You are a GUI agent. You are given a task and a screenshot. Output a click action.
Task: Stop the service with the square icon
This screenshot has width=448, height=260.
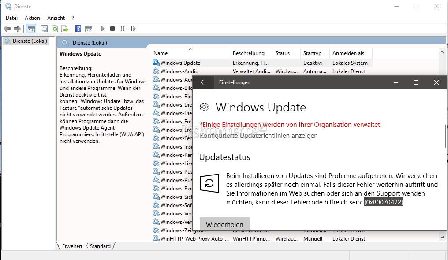pyautogui.click(x=112, y=29)
